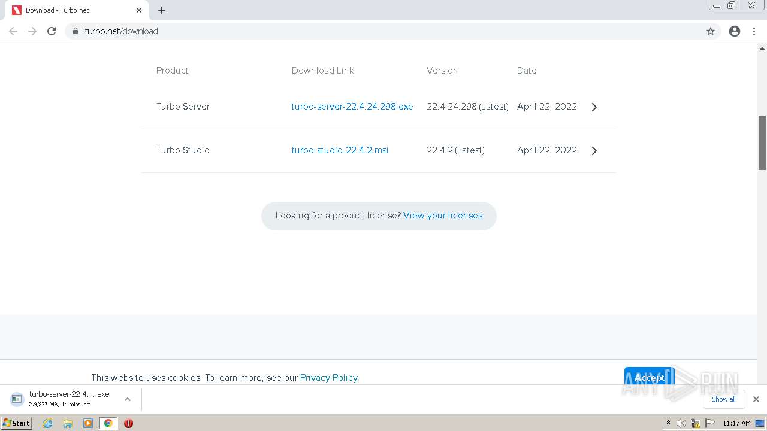Launch Internet Explorer from the taskbar
This screenshot has height=431, width=767.
[x=48, y=423]
